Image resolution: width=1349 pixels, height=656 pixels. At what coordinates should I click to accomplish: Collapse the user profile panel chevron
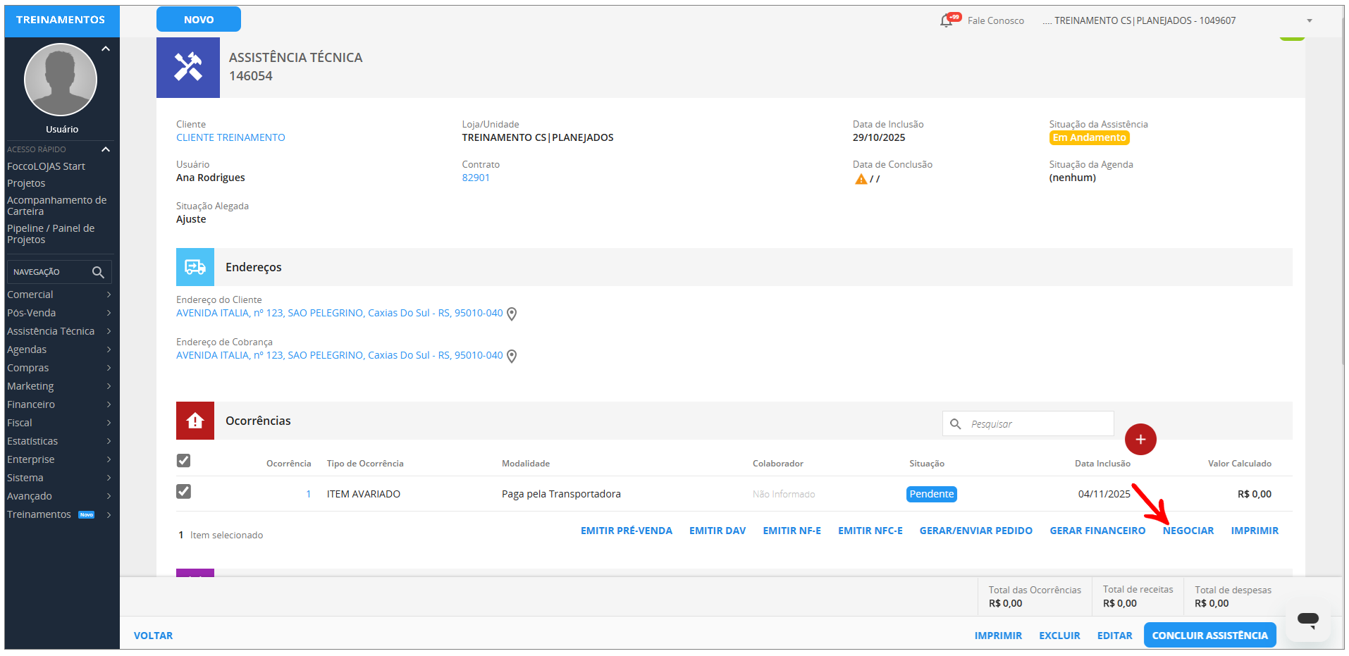pyautogui.click(x=106, y=49)
